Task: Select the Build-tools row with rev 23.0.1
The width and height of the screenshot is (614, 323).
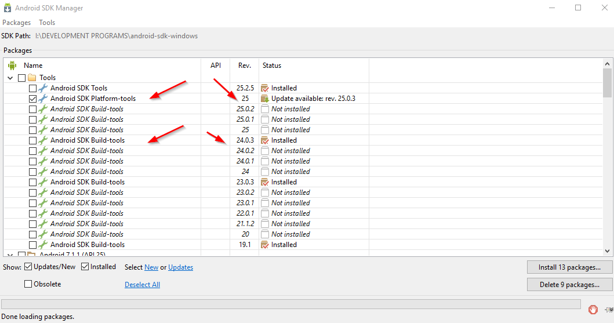Action: tap(303, 203)
